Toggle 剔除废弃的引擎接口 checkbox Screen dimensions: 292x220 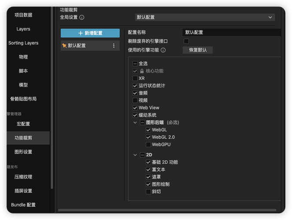(x=186, y=41)
